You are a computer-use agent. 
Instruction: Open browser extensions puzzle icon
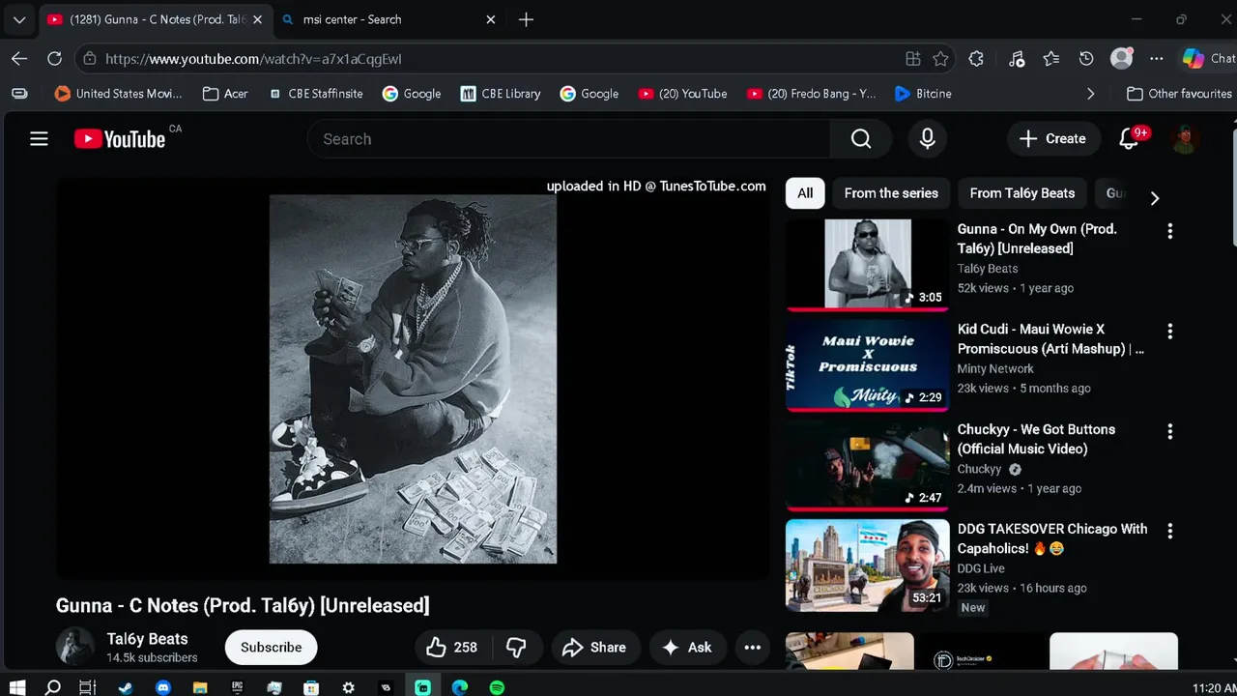[976, 59]
